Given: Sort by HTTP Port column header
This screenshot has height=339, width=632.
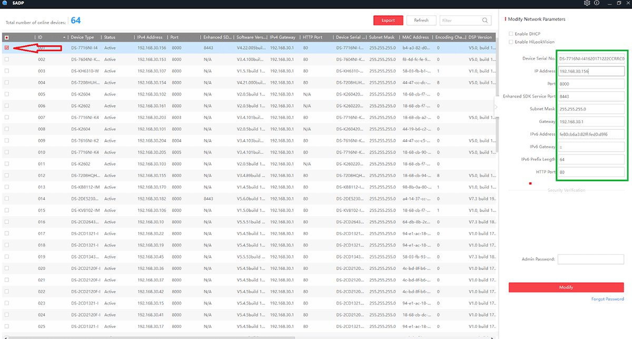Looking at the screenshot, I should 312,37.
